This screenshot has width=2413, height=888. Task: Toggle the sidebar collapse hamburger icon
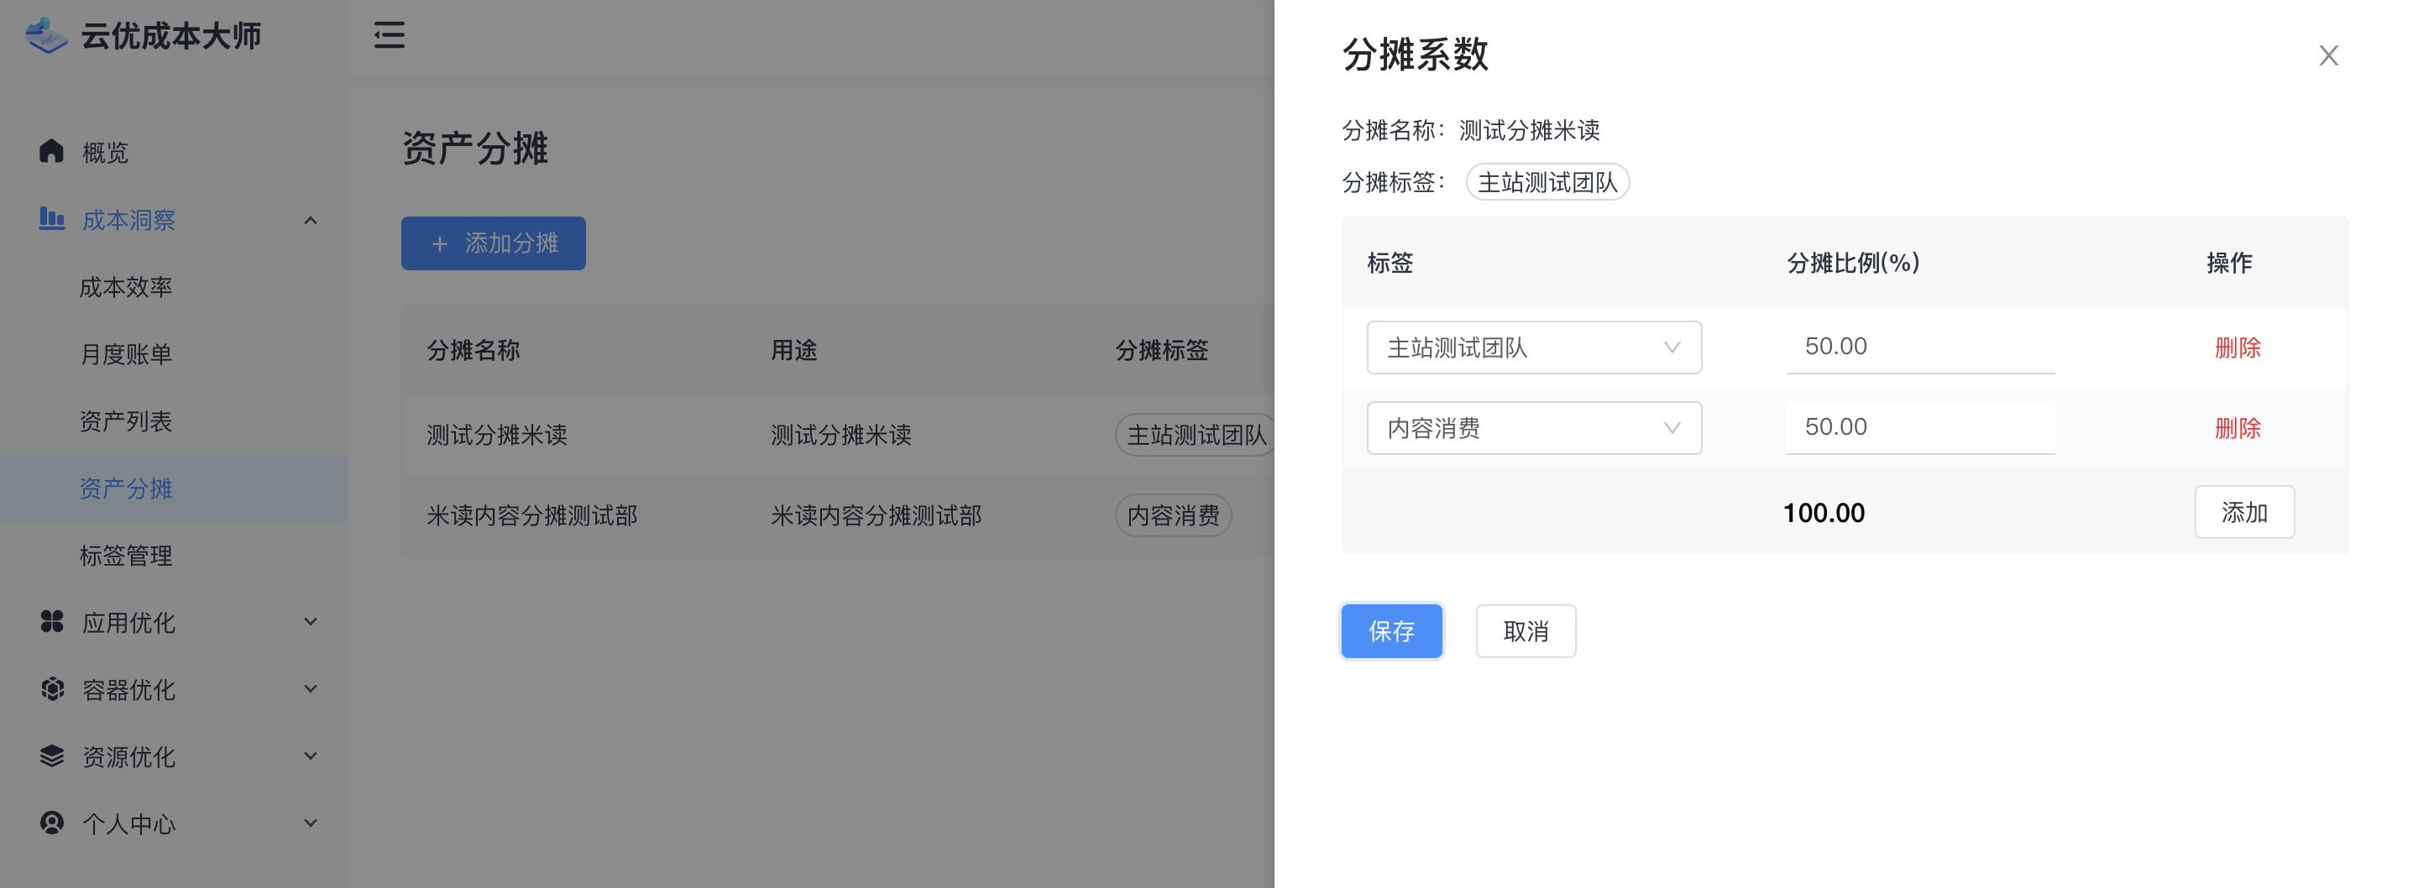coord(390,35)
